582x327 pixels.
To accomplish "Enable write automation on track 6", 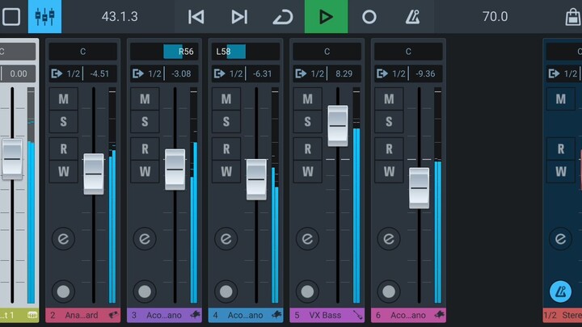I will [x=389, y=171].
